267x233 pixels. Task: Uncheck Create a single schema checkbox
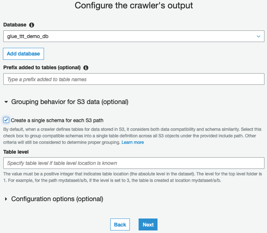tap(6, 120)
